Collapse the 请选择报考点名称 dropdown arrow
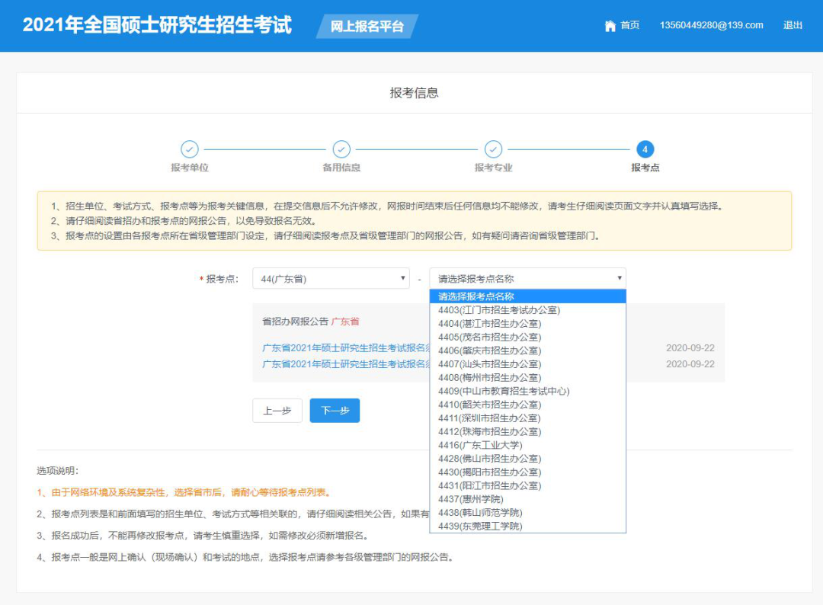The image size is (823, 605). click(x=620, y=279)
